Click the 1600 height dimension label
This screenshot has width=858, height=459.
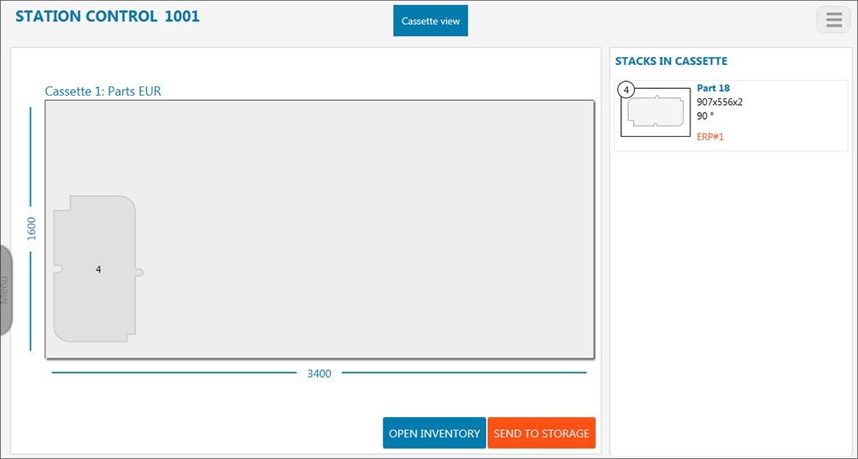pos(32,227)
